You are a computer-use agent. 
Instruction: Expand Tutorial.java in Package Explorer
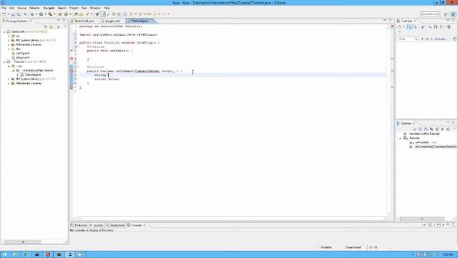click(17, 75)
